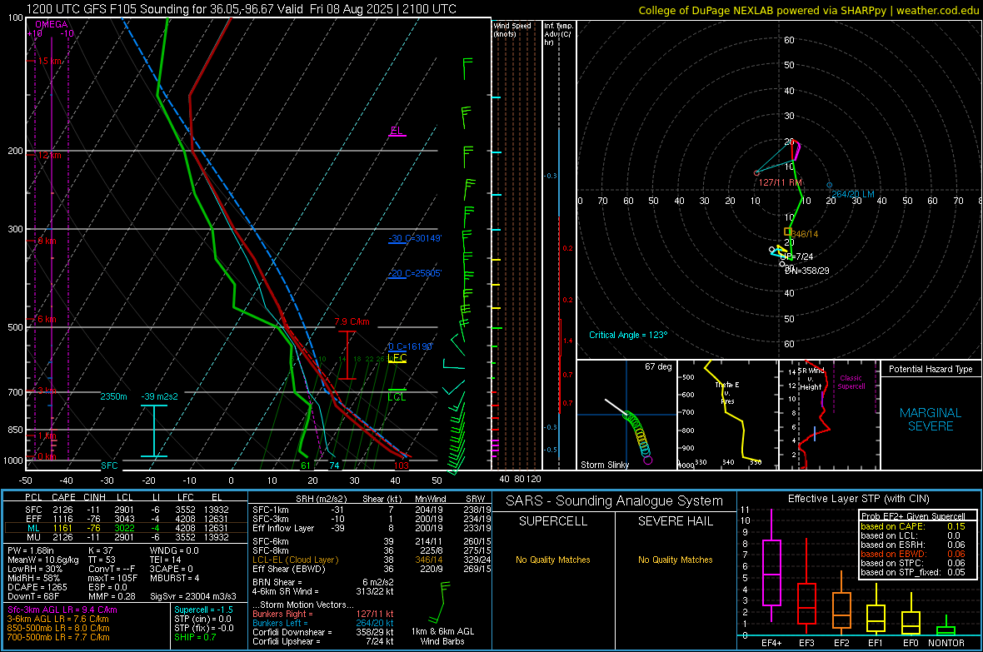Image resolution: width=983 pixels, height=652 pixels.
Task: Click the orange 'LCL-EL (Cloud Layer)' row
Action: 370,560
